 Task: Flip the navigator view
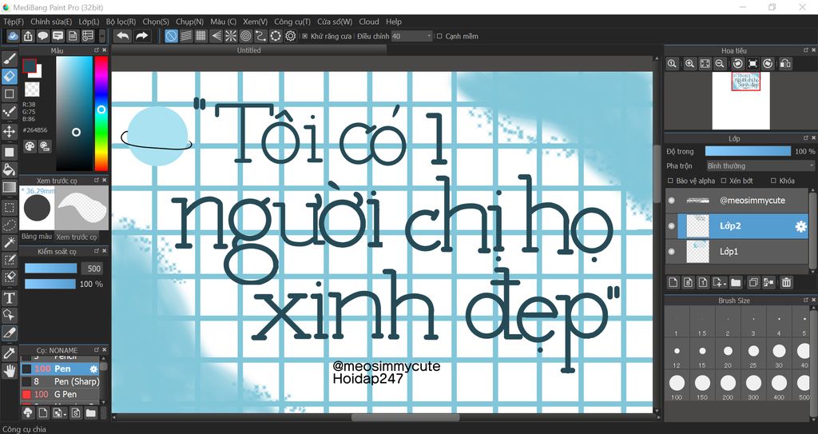[x=785, y=64]
